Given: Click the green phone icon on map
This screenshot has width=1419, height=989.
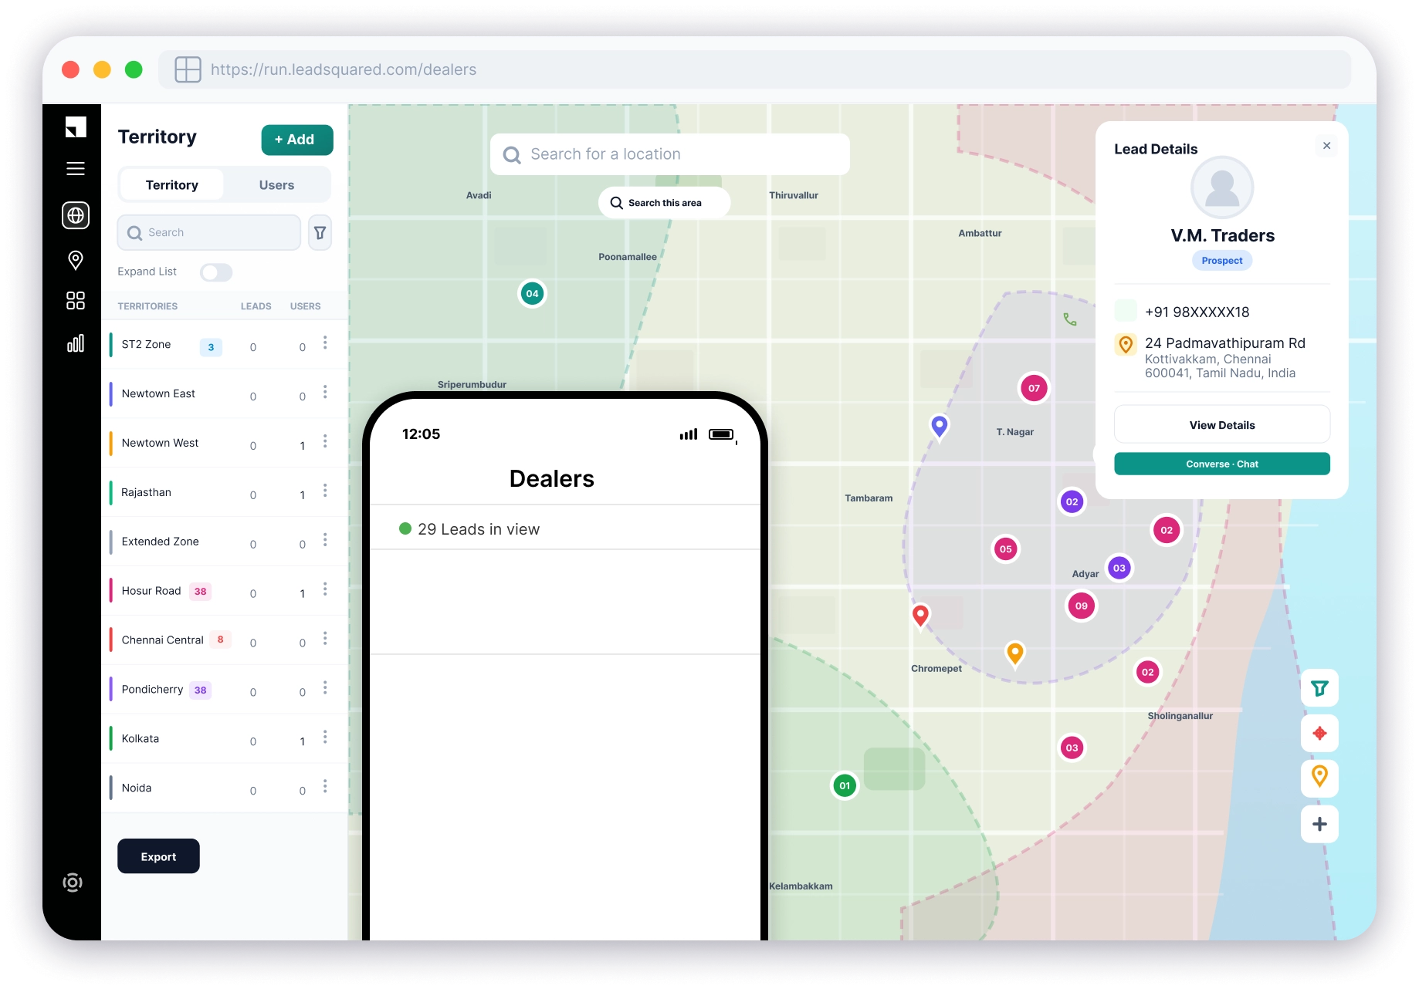Looking at the screenshot, I should (x=1070, y=319).
